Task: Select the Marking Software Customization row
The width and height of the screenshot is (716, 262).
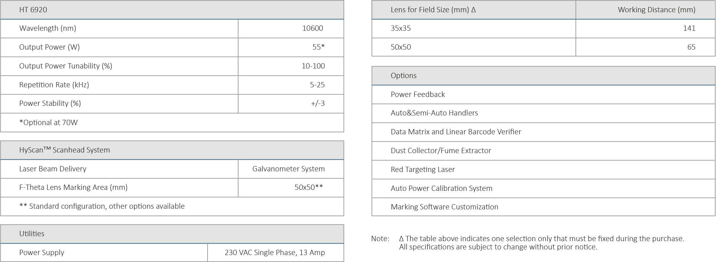Action: coord(444,207)
